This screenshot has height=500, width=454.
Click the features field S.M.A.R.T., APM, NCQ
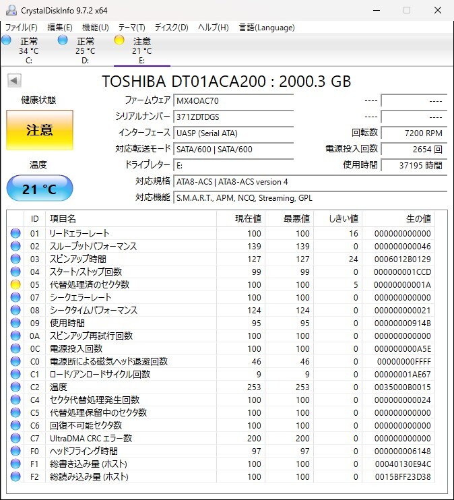(311, 198)
